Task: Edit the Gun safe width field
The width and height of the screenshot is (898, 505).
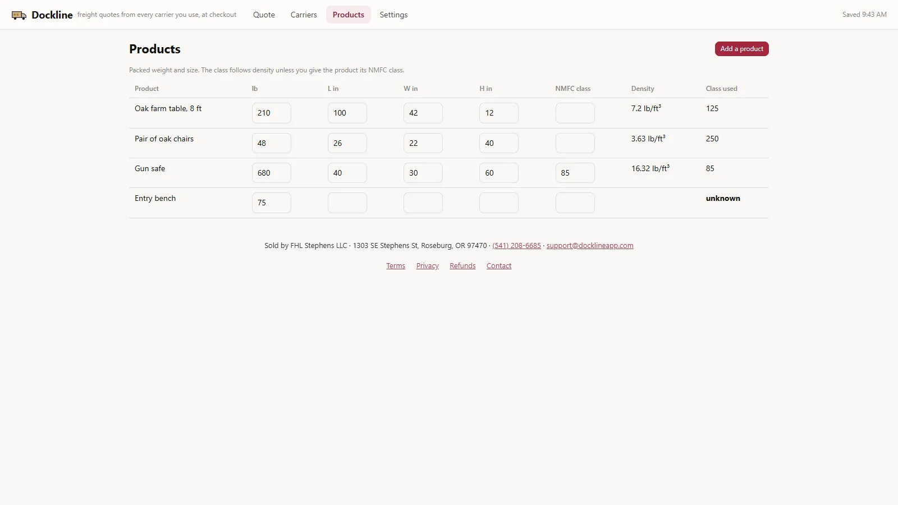Action: (x=423, y=173)
